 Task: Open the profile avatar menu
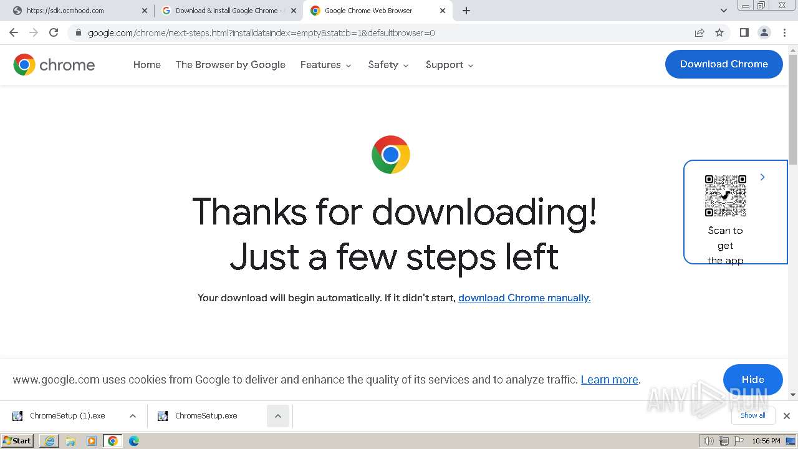pyautogui.click(x=764, y=32)
